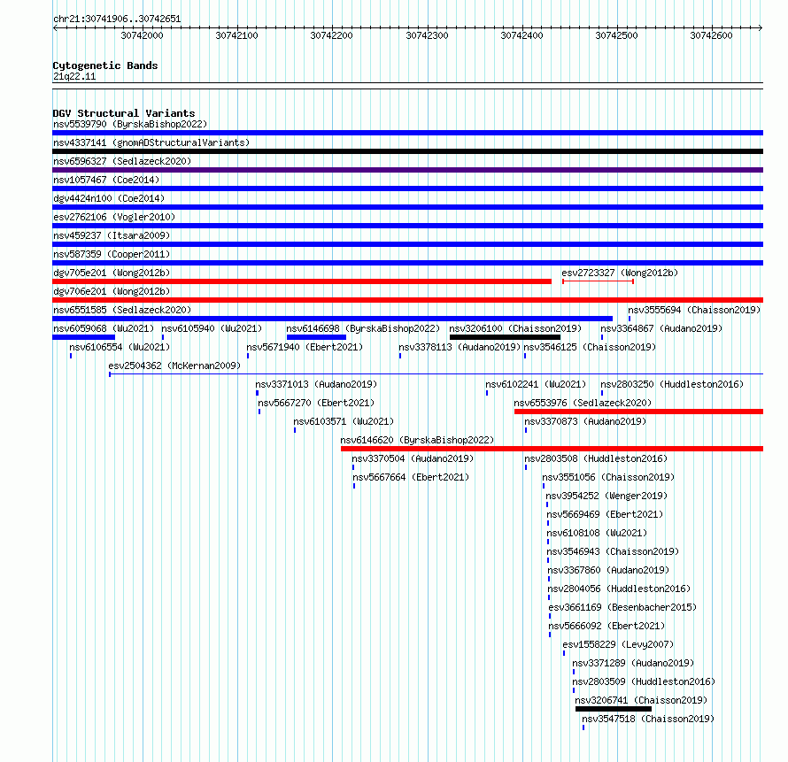Select the black nsv3206741 (Chaisson2019) bar
This screenshot has height=762, width=788.
point(613,709)
